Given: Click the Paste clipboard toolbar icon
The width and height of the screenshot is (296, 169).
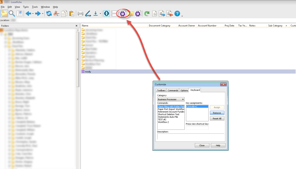Looking at the screenshot, I should pos(72,14).
